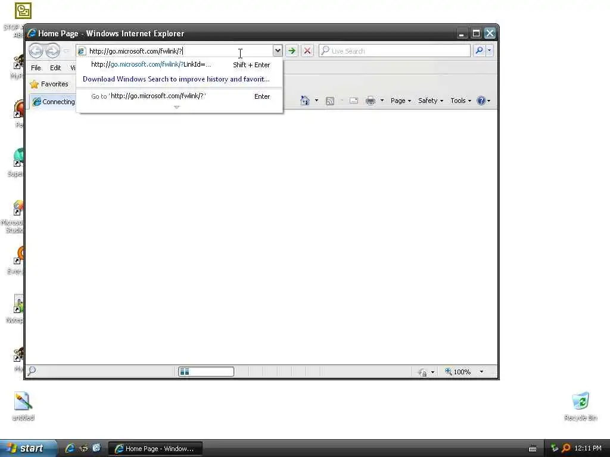Select the LinkId autocomplete URL suggestion
This screenshot has height=457, width=610.
[180, 64]
